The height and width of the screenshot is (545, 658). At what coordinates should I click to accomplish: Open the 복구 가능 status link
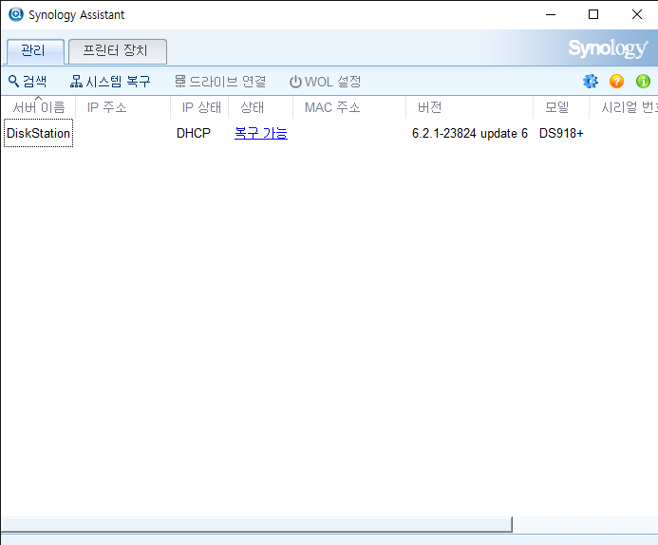260,133
